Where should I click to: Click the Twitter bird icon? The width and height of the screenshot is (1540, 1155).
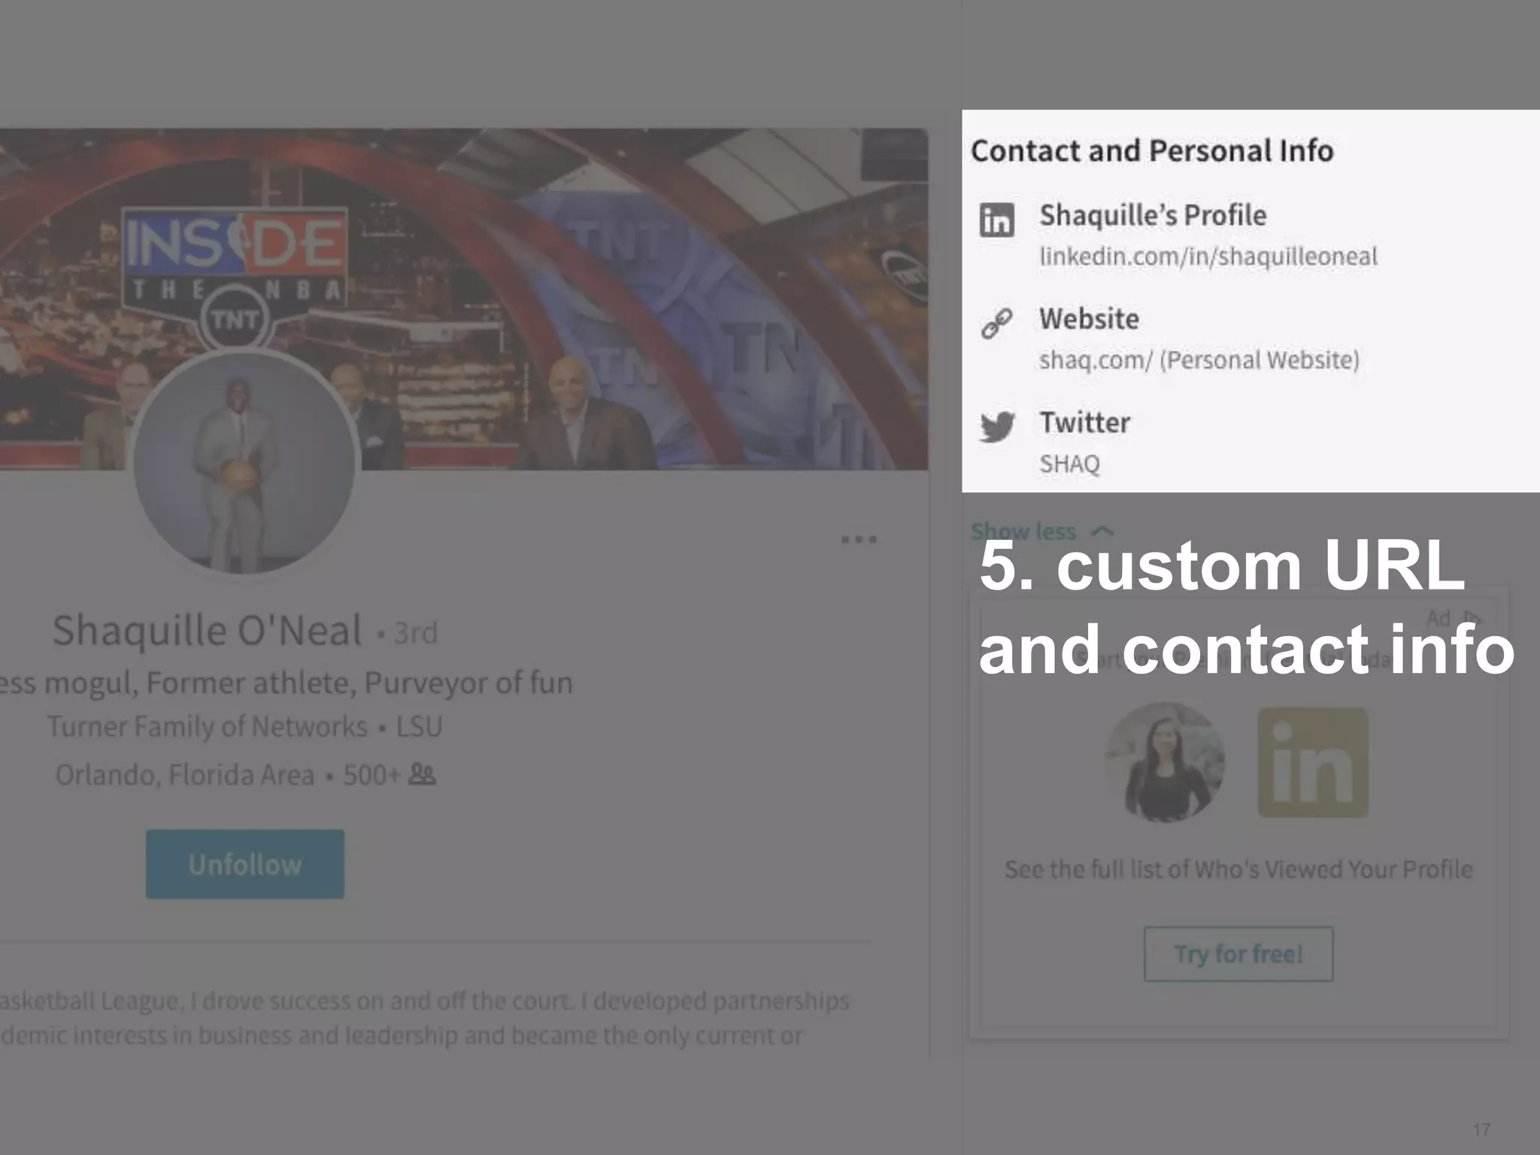coord(997,426)
